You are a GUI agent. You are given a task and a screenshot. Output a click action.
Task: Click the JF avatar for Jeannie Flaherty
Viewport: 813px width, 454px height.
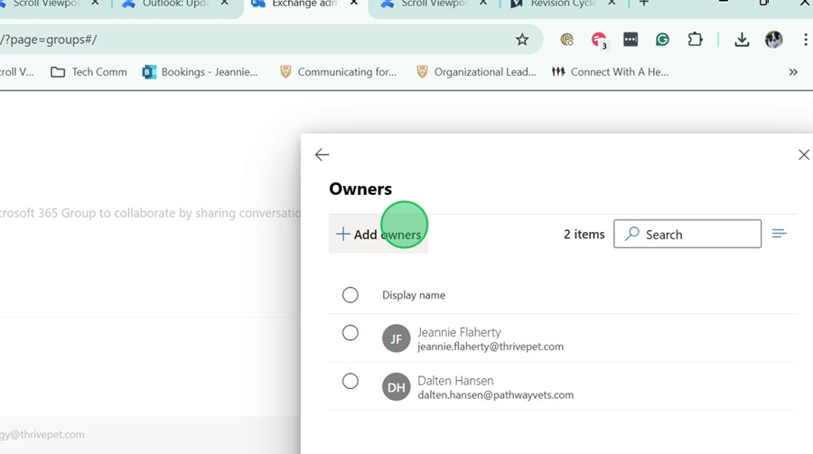(396, 339)
